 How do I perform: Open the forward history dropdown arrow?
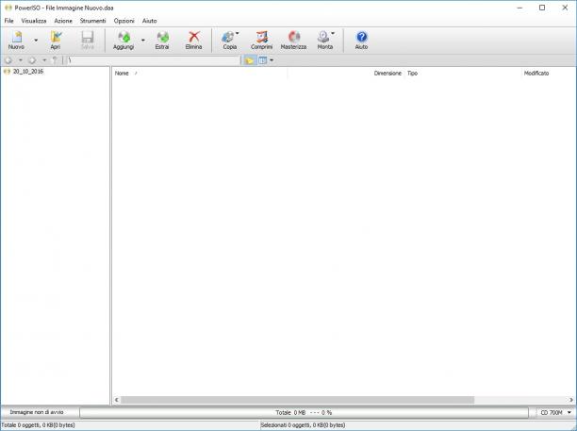[44, 60]
